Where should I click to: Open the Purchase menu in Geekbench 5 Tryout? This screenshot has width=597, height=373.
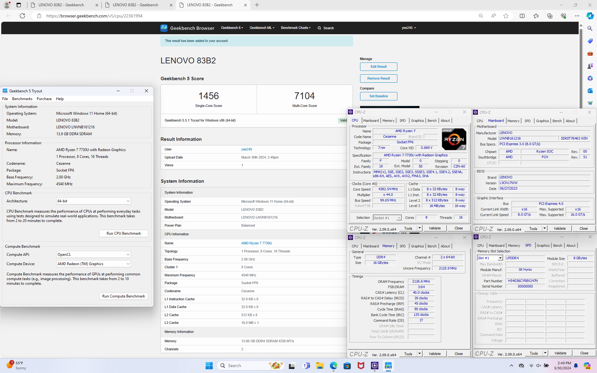point(44,99)
